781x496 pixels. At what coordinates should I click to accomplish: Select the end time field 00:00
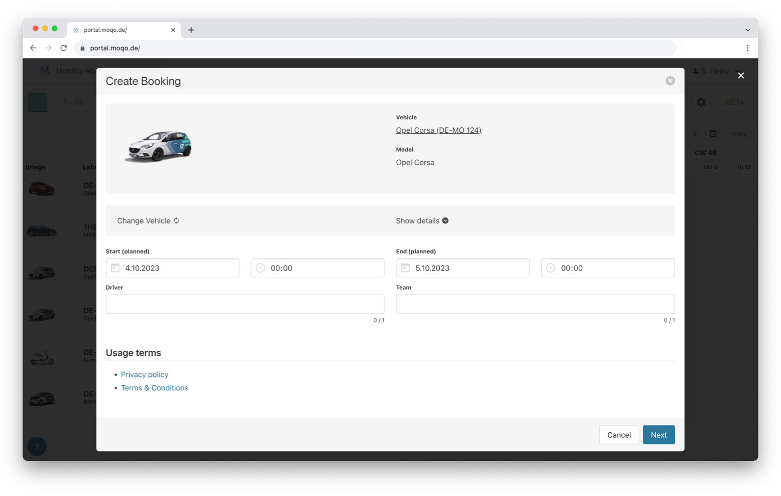(608, 268)
